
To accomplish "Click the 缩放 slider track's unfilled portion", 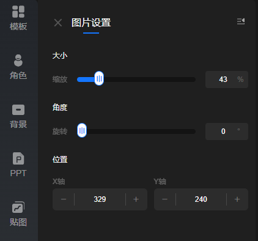I will tap(150, 80).
